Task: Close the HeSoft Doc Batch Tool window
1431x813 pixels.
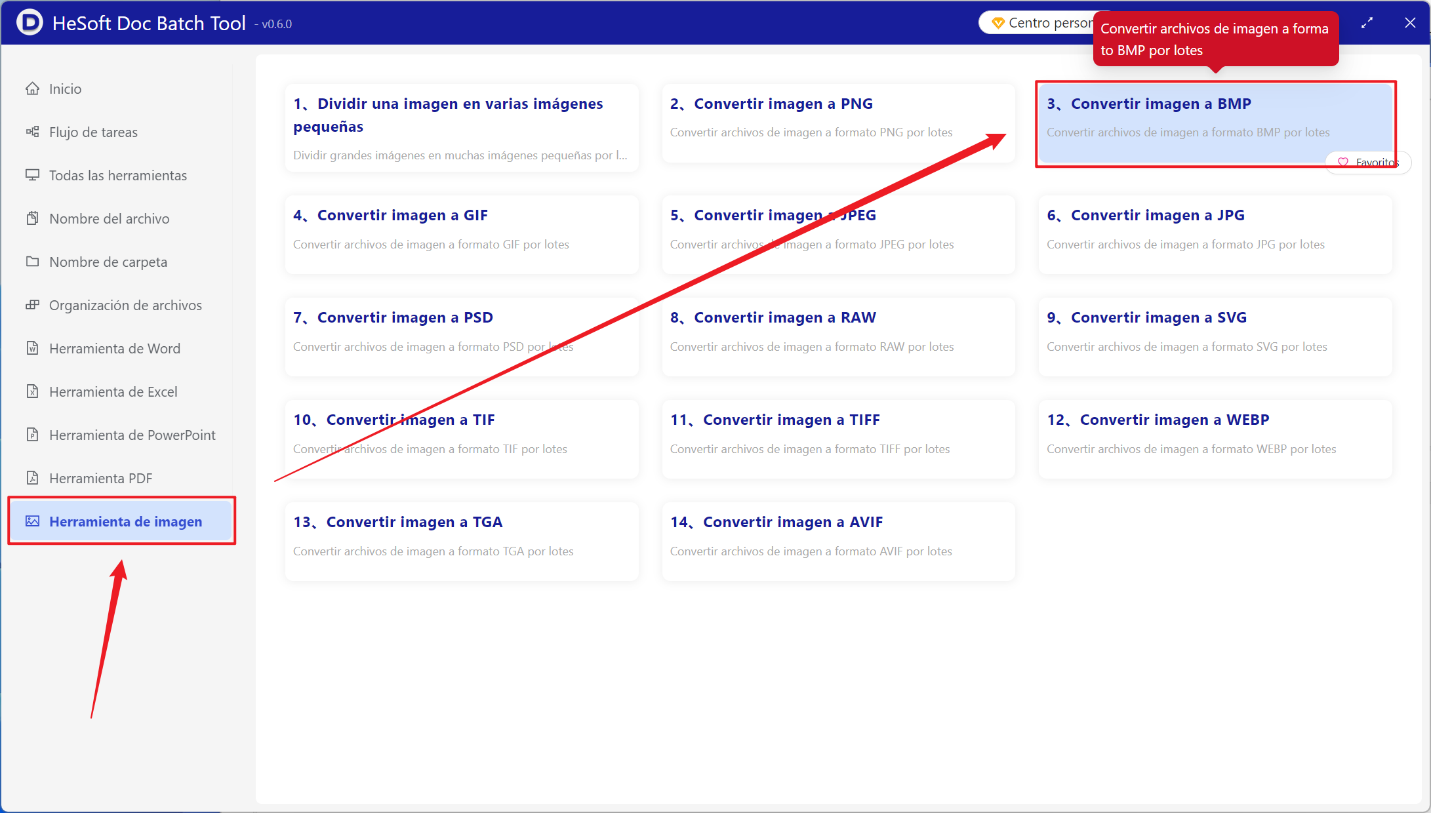Action: [x=1410, y=23]
